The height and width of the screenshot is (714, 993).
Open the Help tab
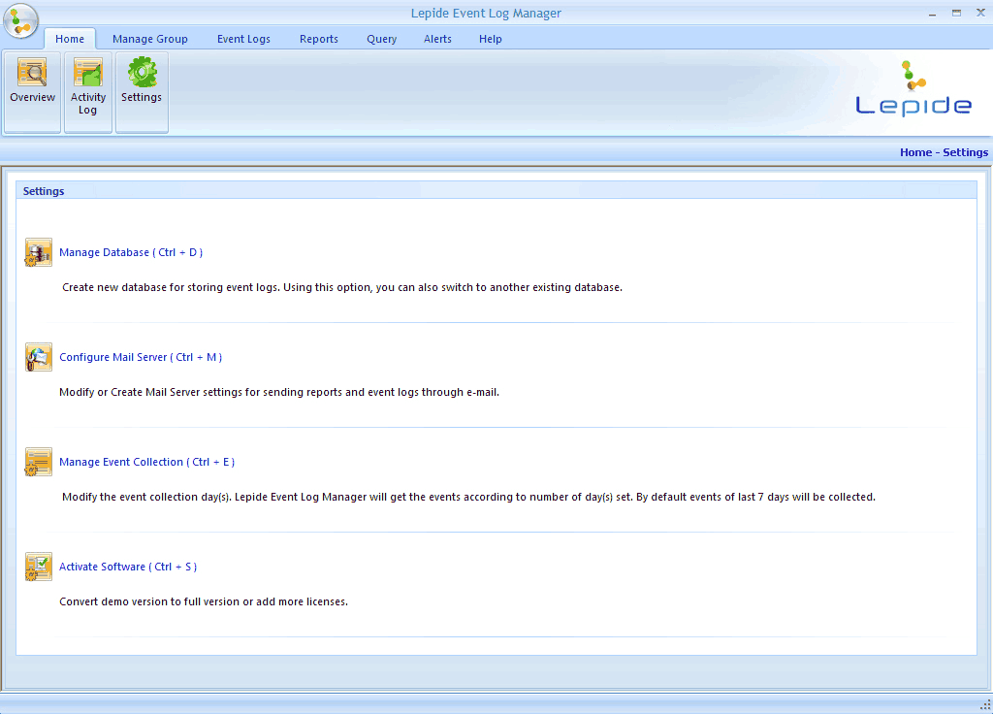490,39
